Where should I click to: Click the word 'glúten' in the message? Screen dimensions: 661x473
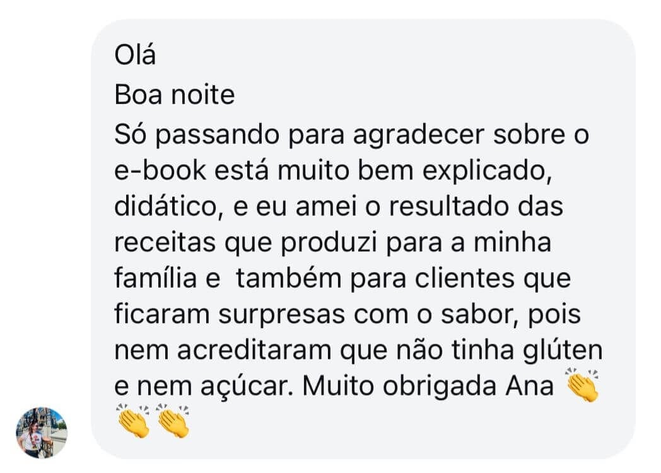click(x=563, y=351)
